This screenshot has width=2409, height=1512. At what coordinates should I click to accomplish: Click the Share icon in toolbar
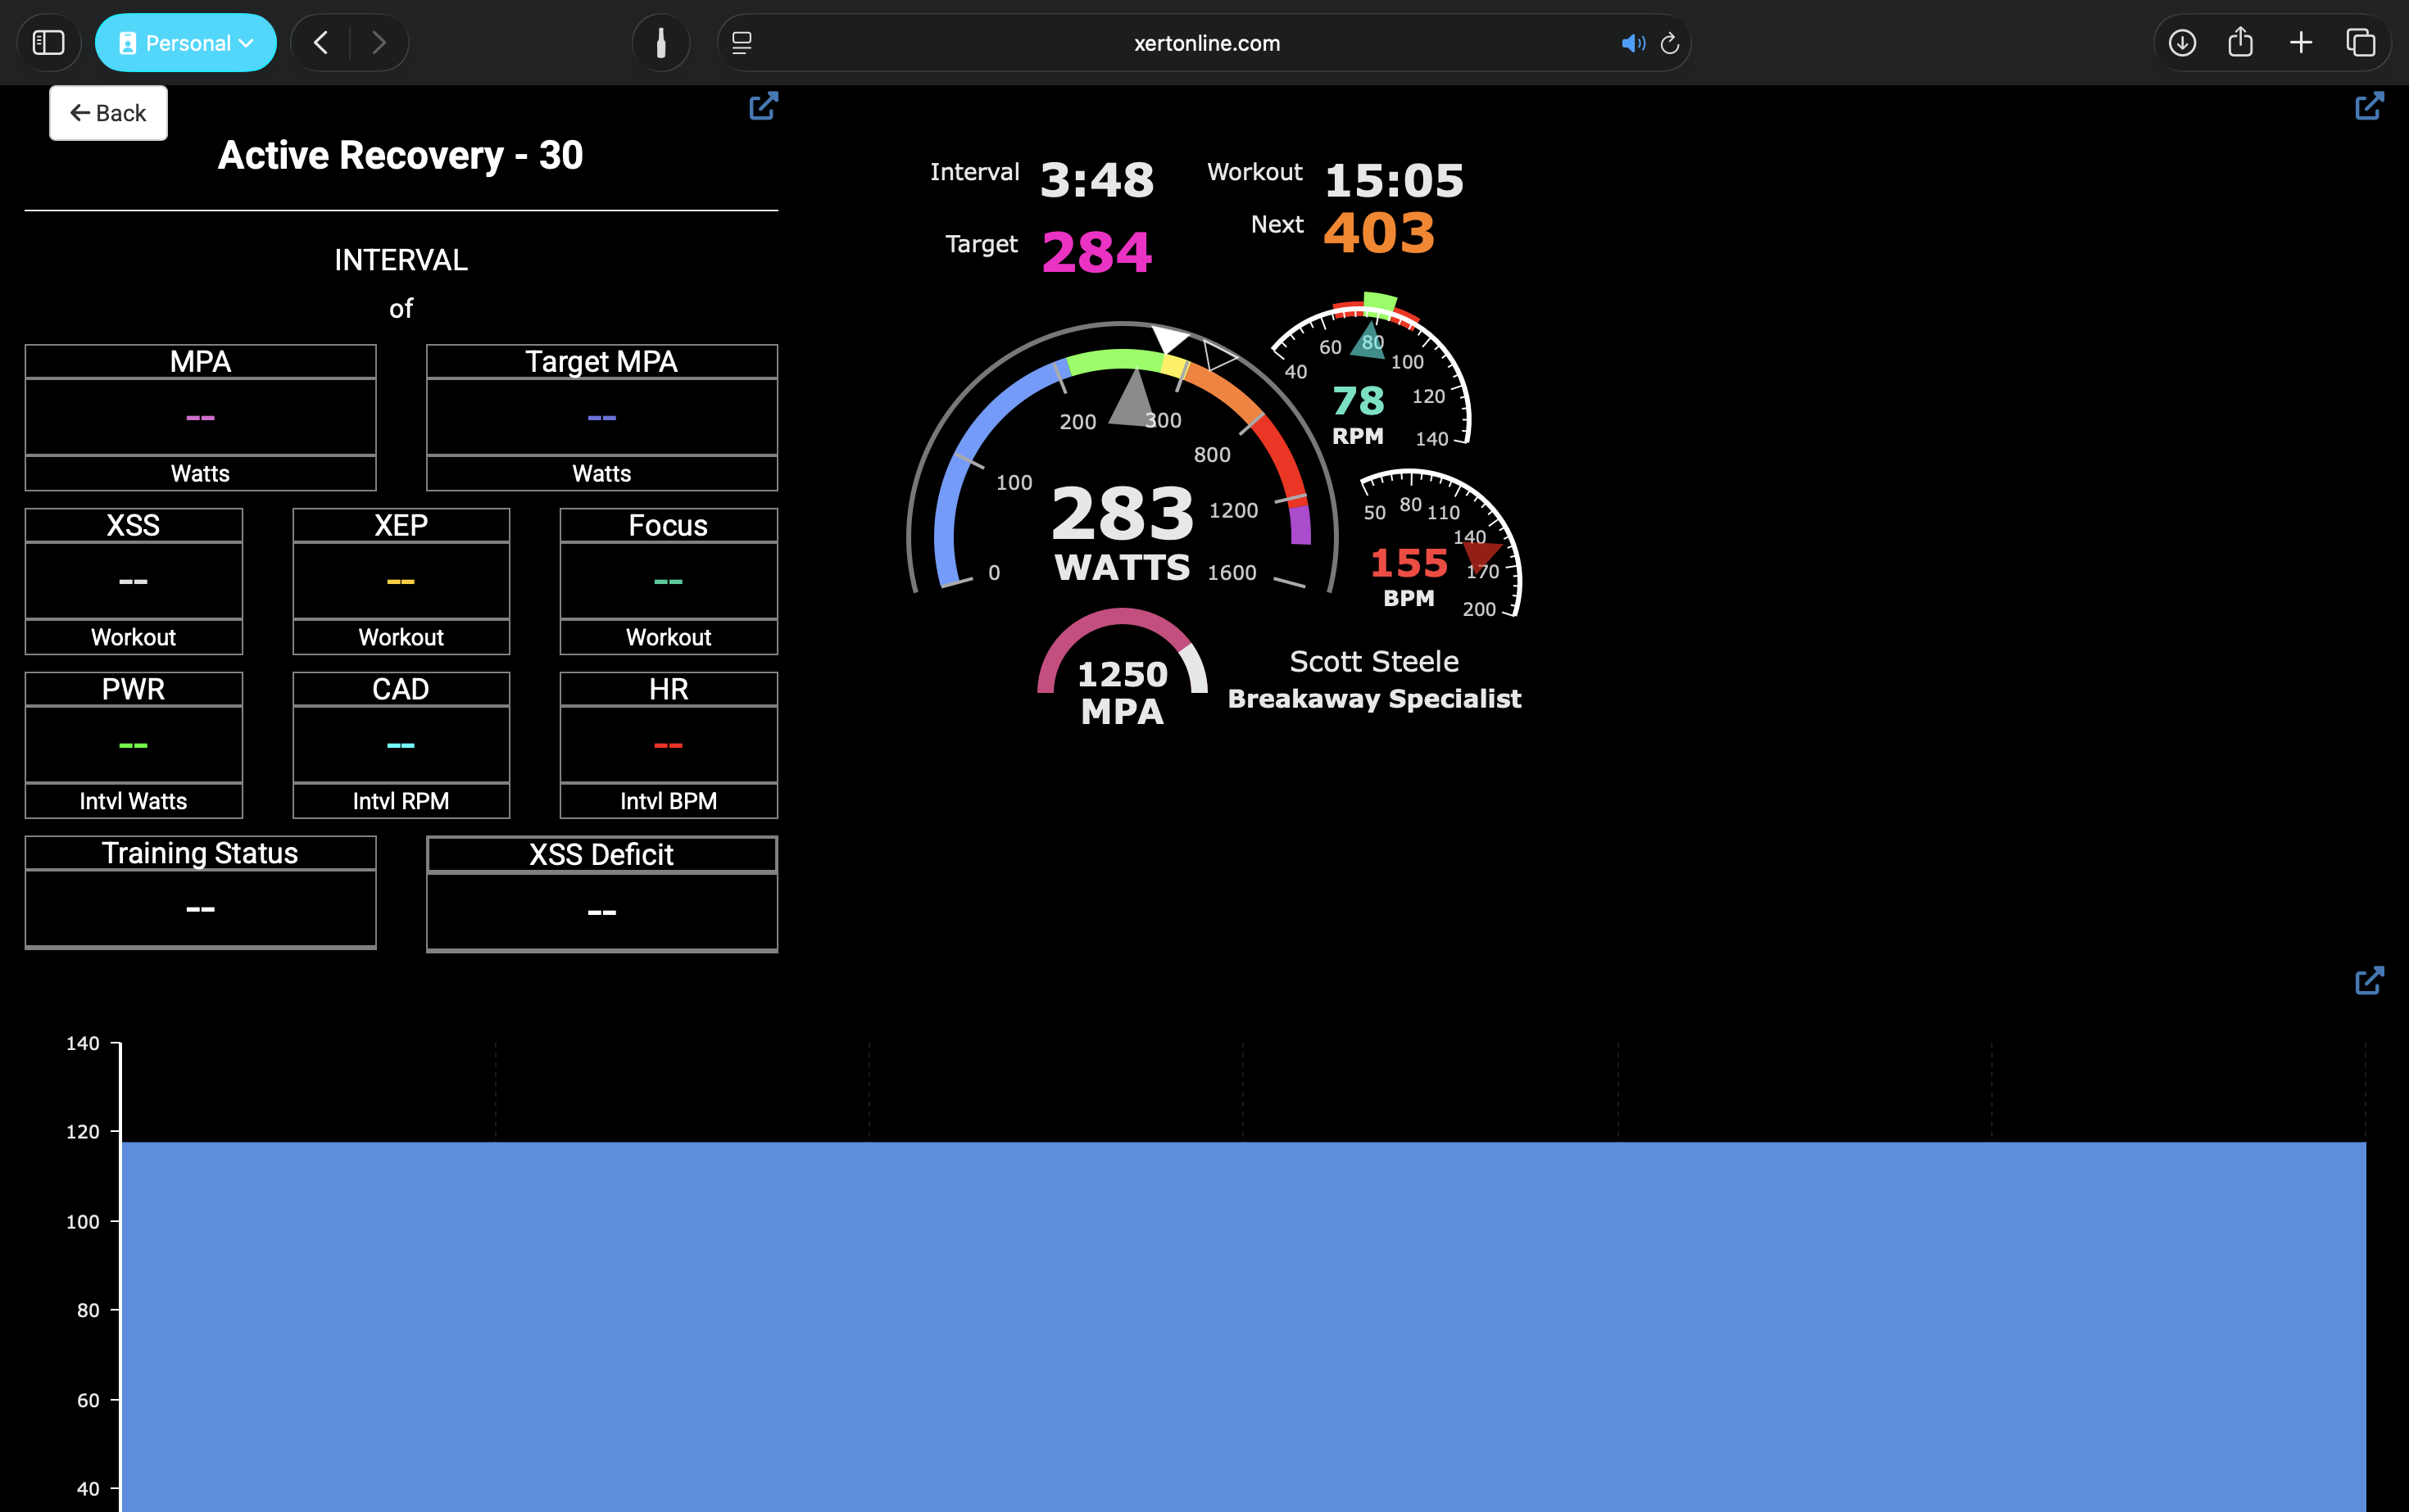pos(2241,43)
